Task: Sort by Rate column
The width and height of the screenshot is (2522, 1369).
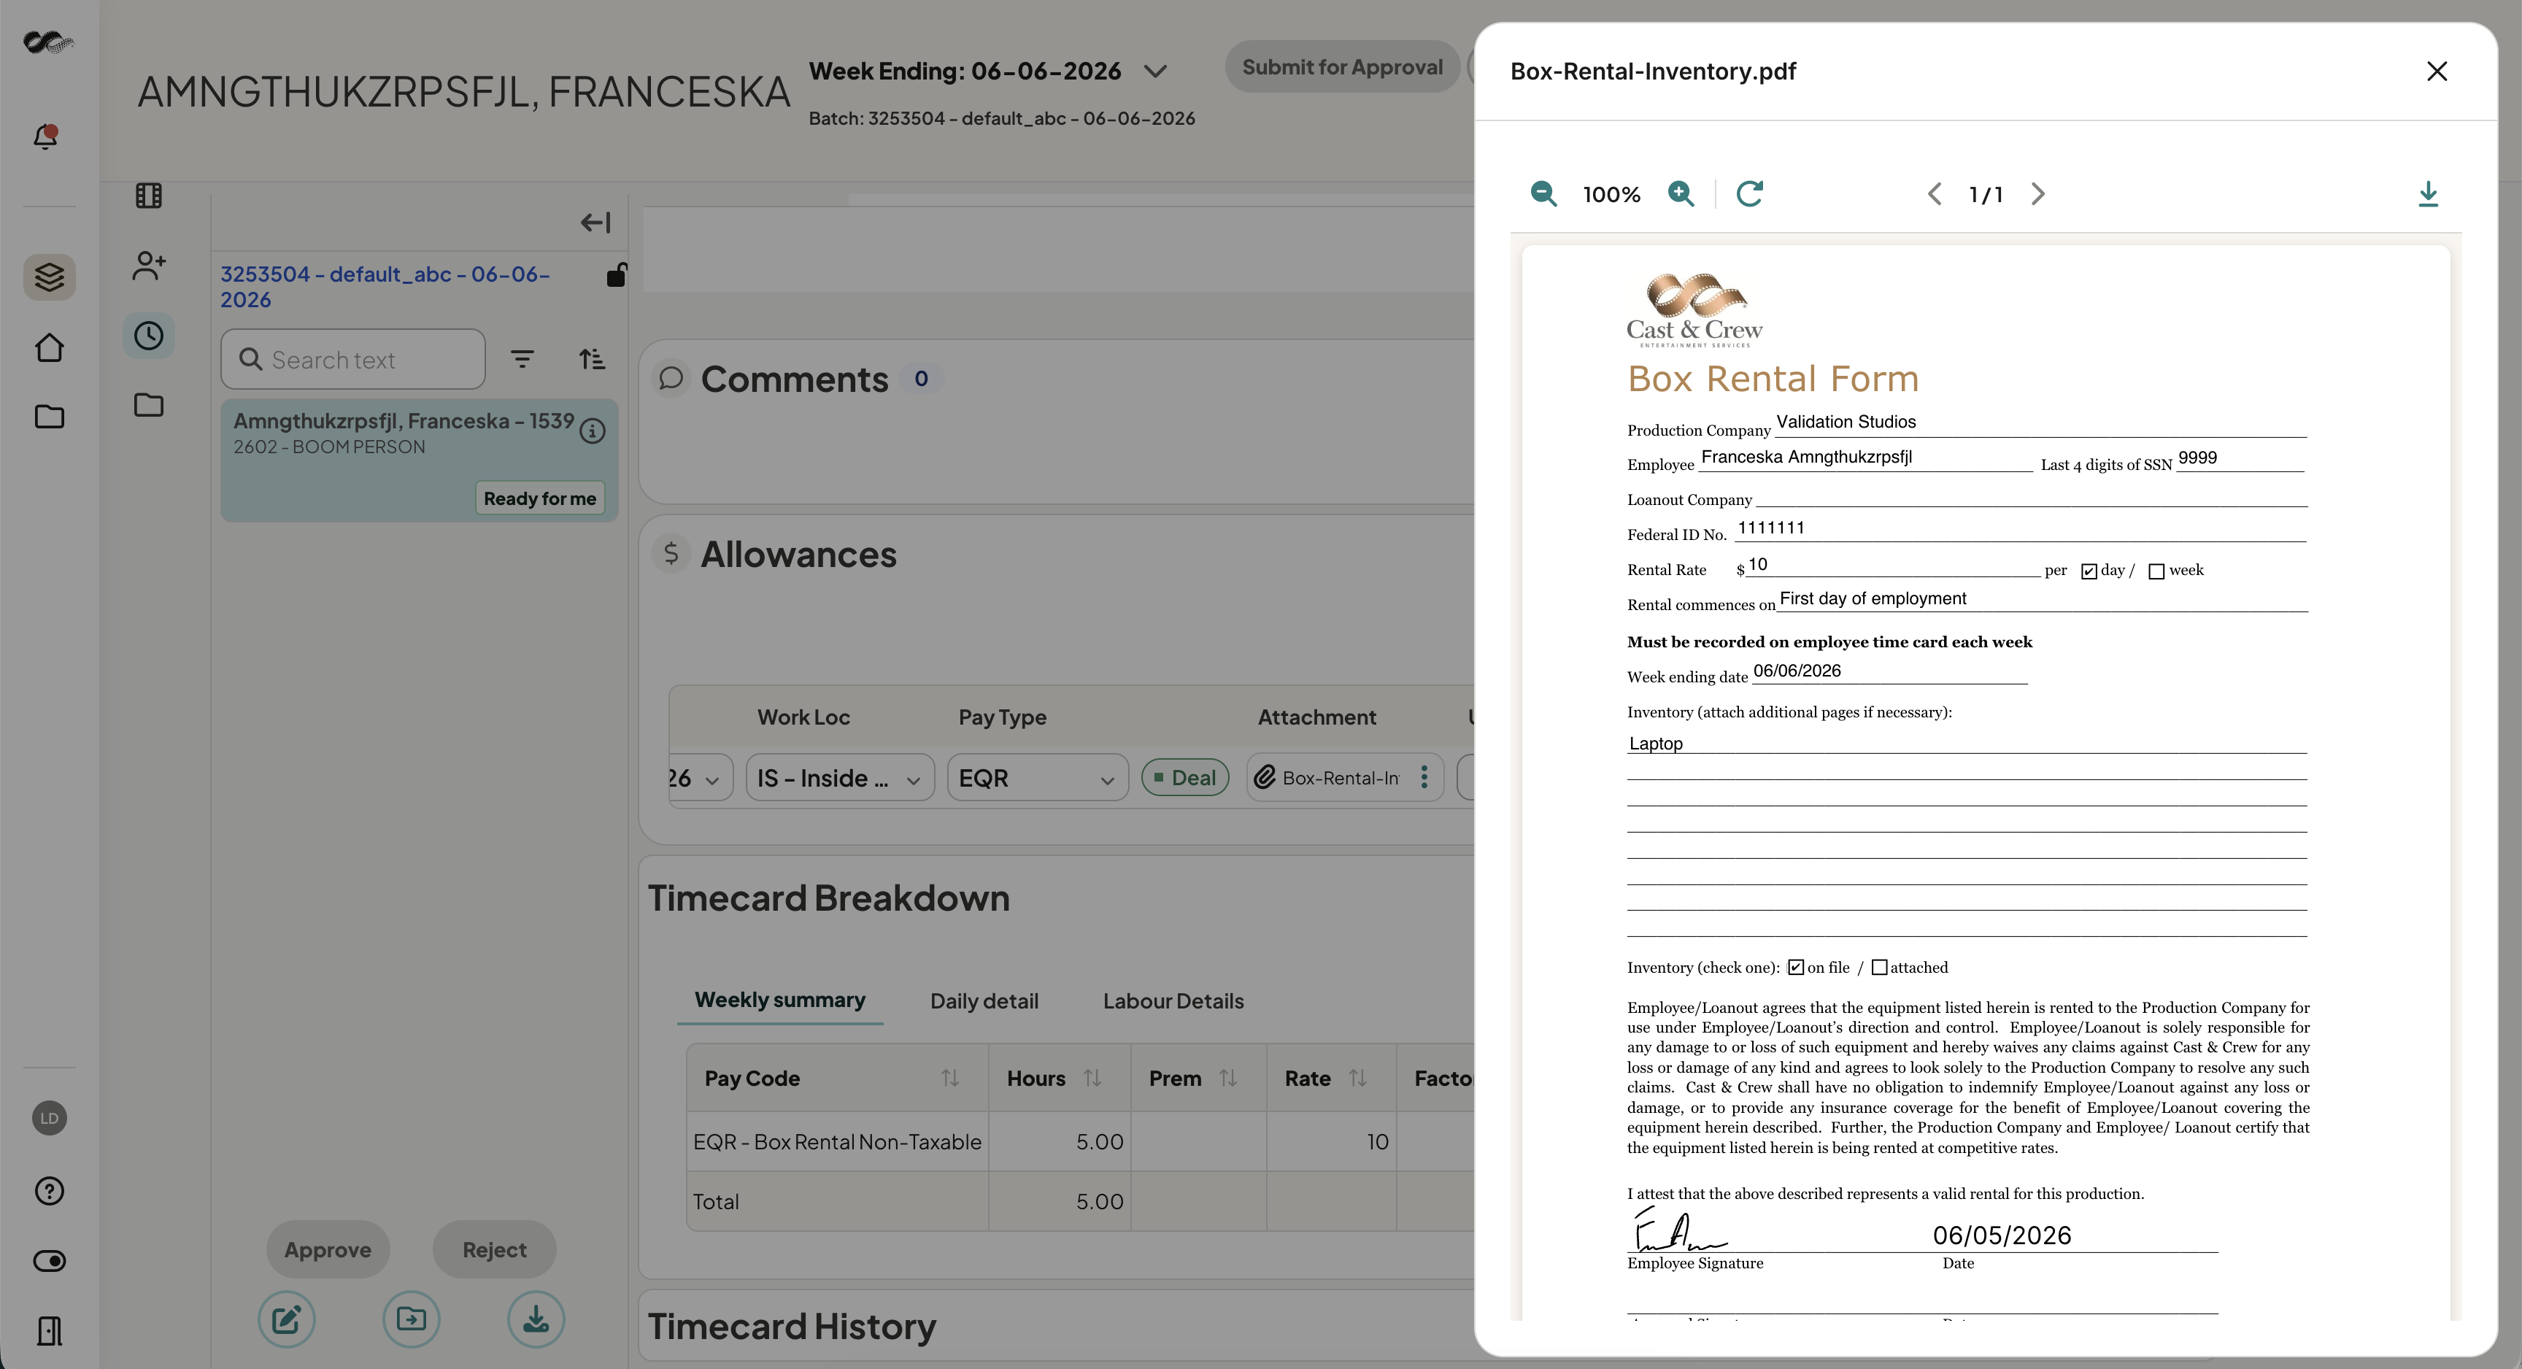Action: point(1357,1078)
